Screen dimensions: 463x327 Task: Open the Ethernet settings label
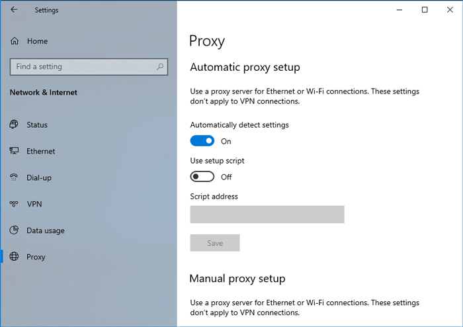41,151
